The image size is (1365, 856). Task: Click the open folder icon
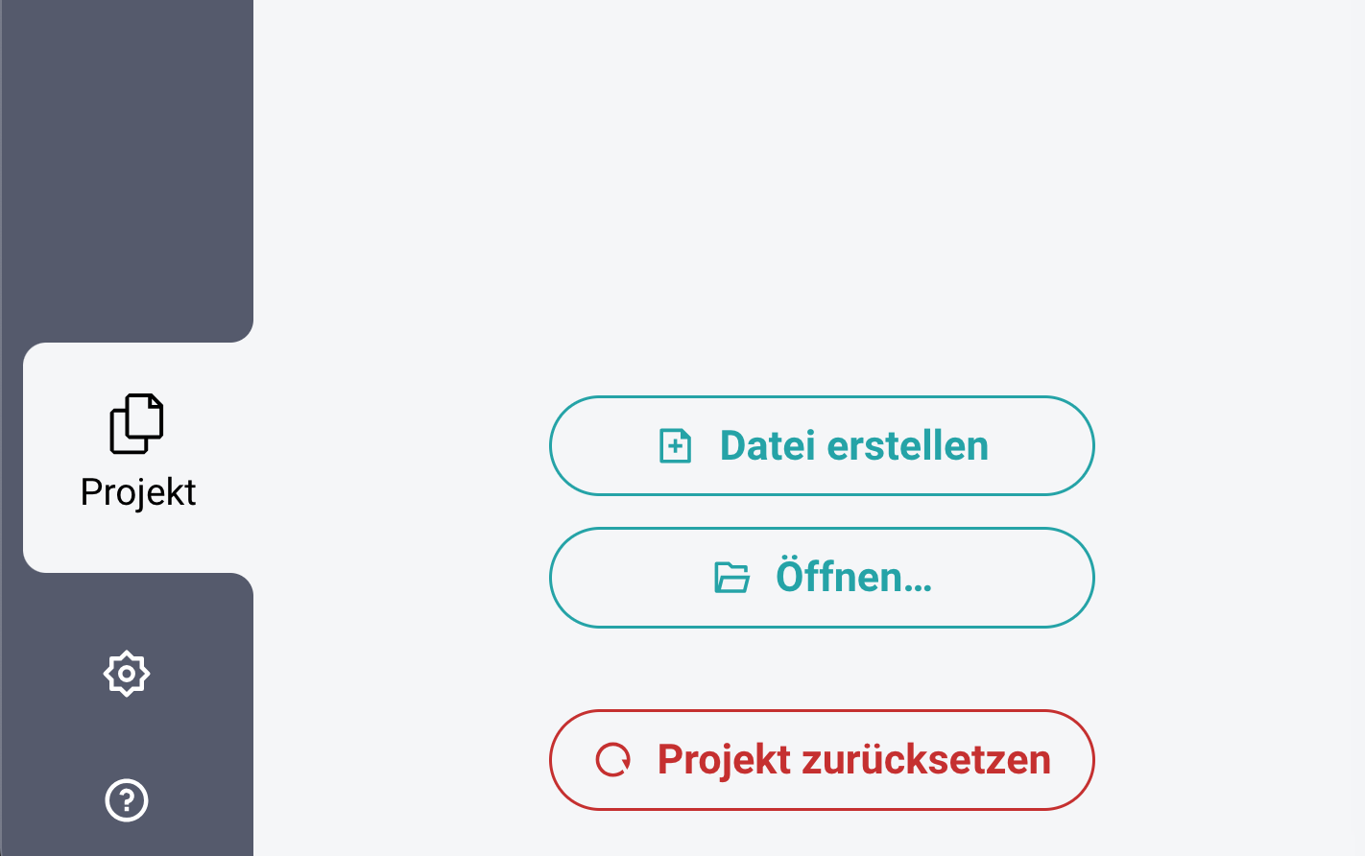731,578
